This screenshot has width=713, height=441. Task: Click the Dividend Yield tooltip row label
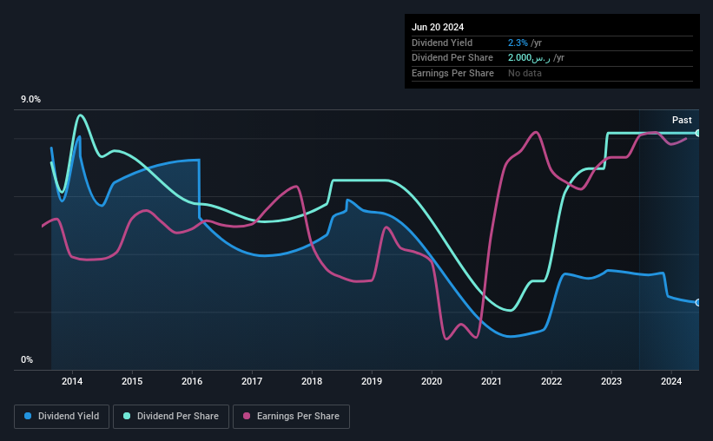(442, 43)
